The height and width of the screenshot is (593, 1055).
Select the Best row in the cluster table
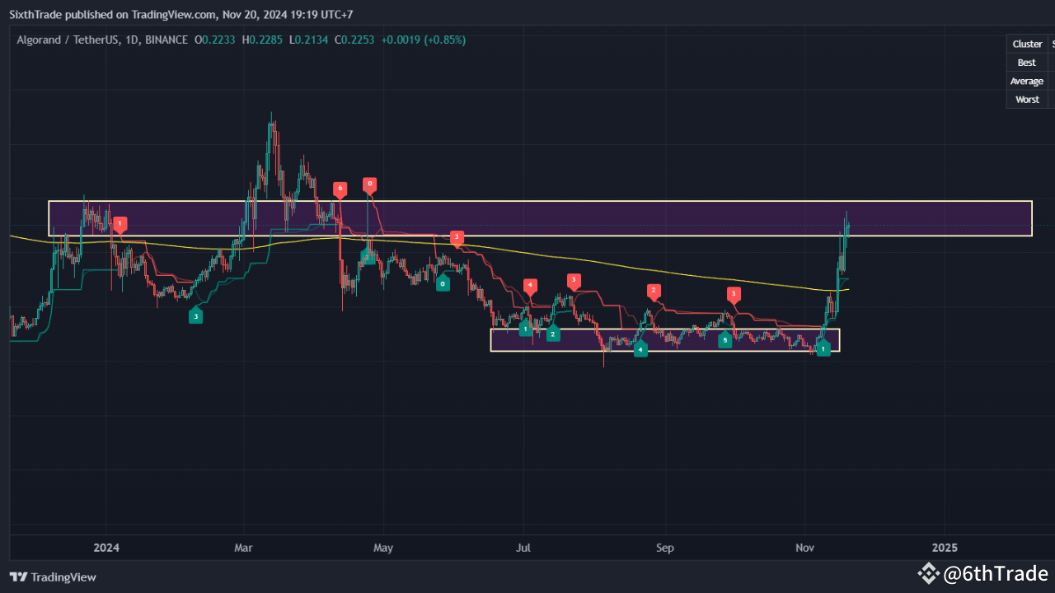coord(1026,62)
